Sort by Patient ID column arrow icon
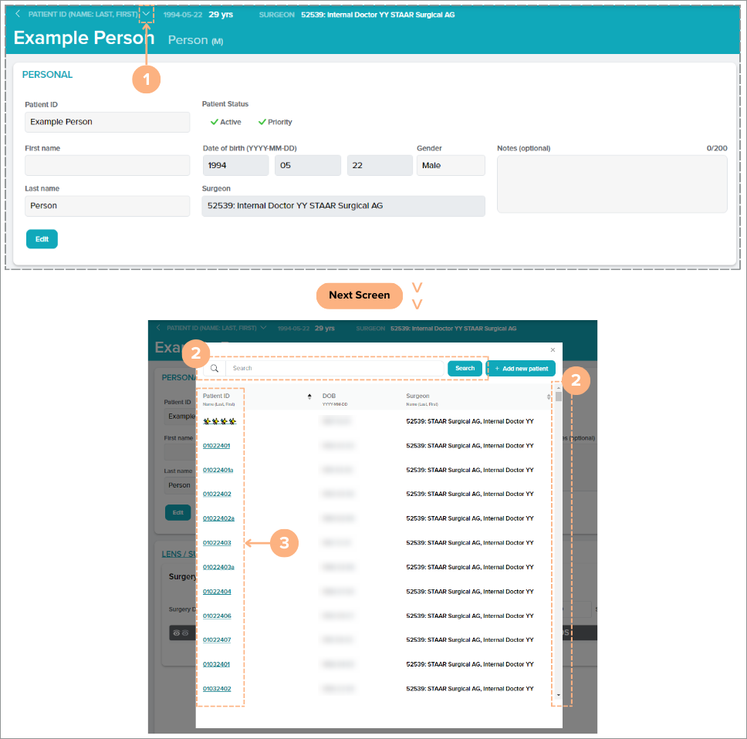 click(x=309, y=396)
